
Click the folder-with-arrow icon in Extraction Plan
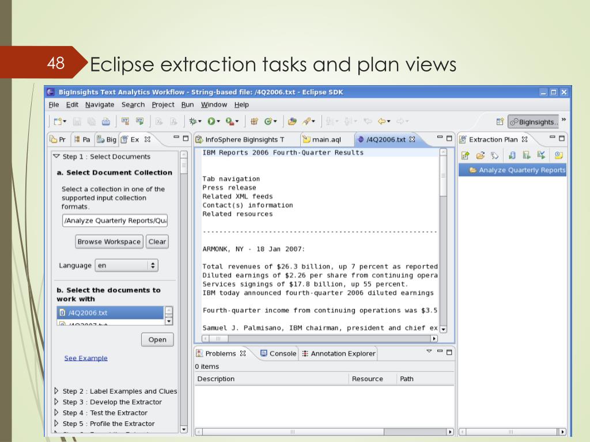pos(480,155)
